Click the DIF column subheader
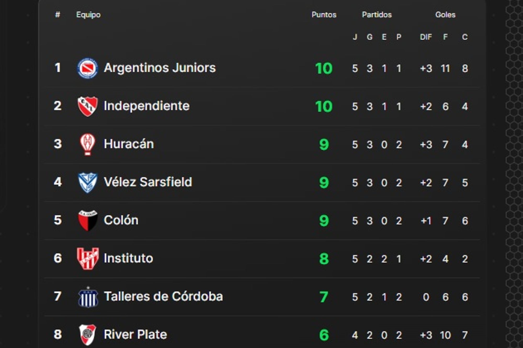This screenshot has height=348, width=523. coord(426,37)
